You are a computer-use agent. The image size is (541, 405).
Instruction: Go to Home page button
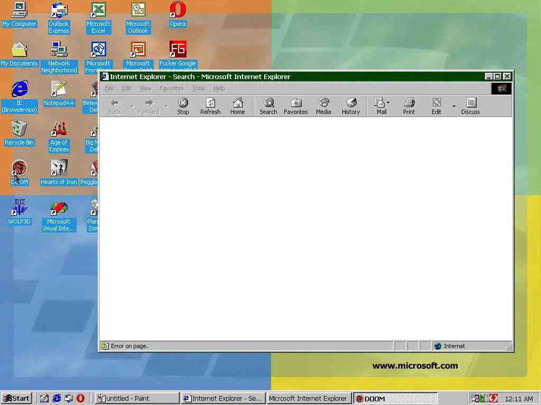237,106
